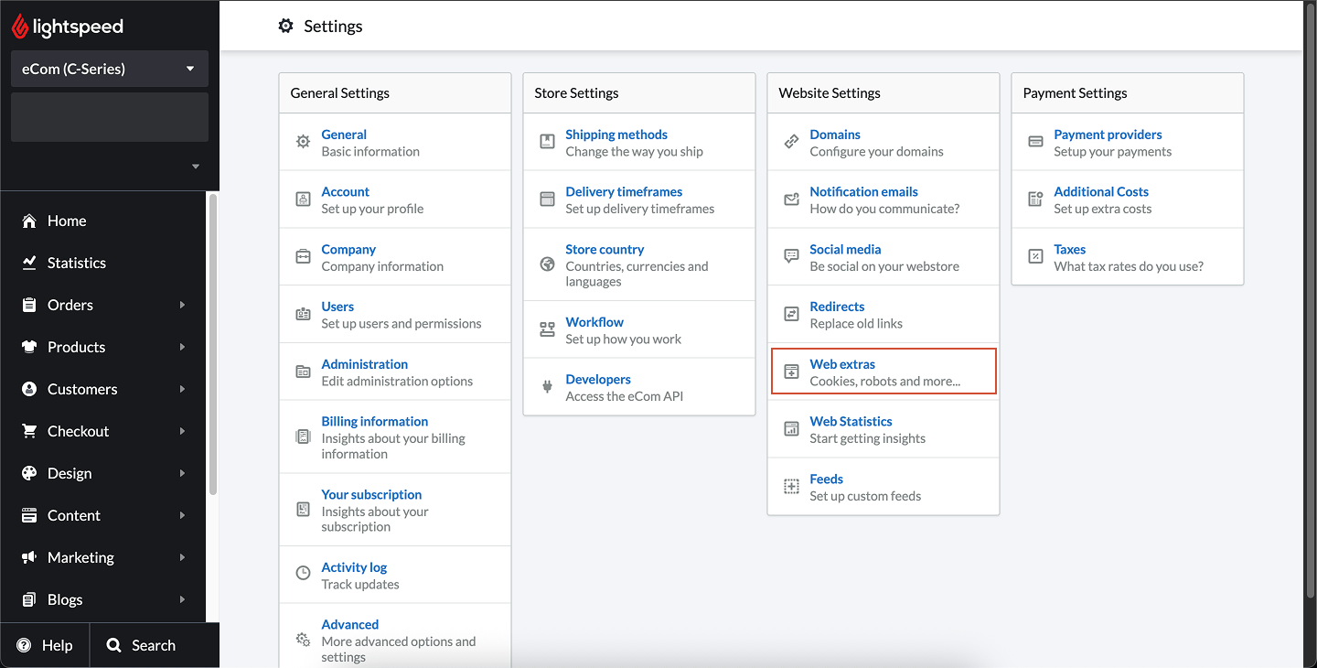The width and height of the screenshot is (1317, 668).
Task: Click the Orders clipboard icon
Action: pyautogui.click(x=29, y=305)
